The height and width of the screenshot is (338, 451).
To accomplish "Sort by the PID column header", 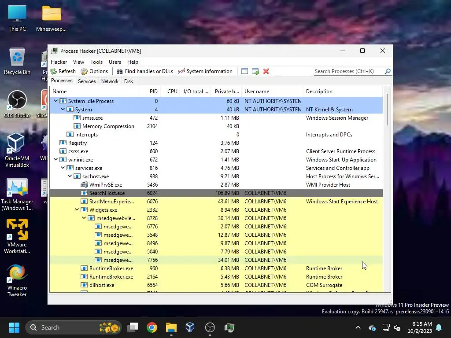I will coord(149,92).
